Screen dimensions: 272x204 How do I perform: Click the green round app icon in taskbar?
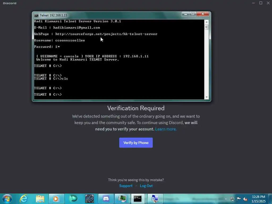coord(73,199)
